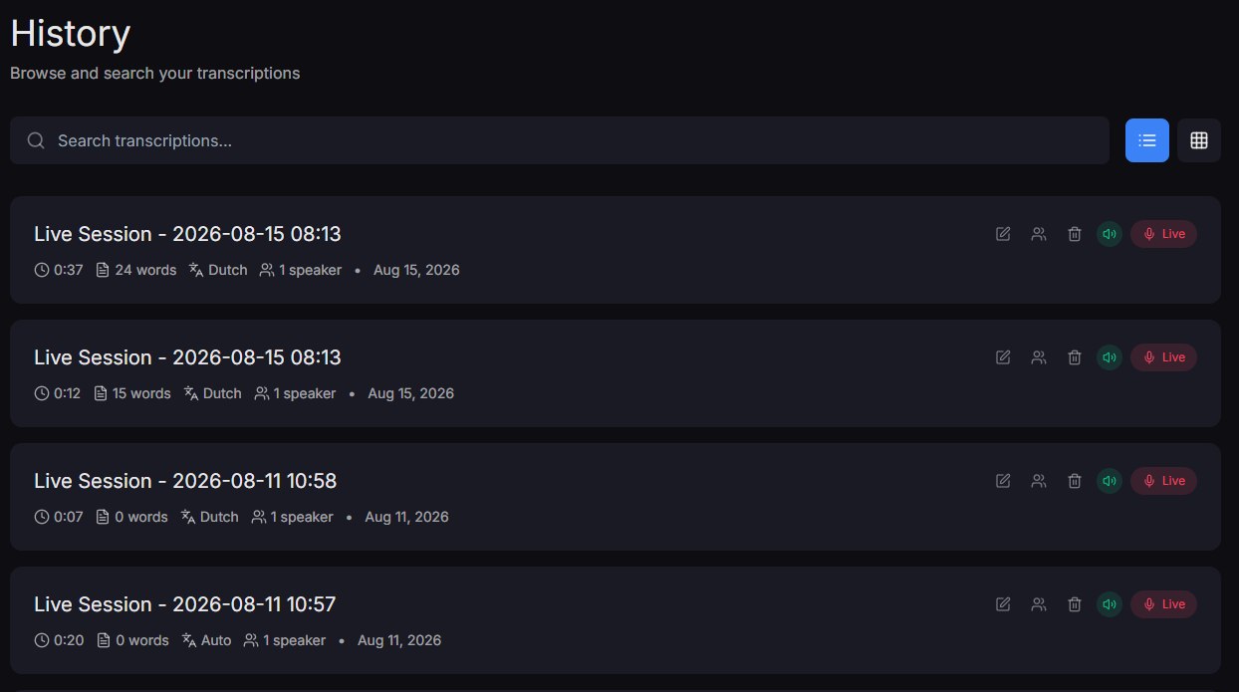Play audio of the 0:37 session

click(x=1110, y=234)
